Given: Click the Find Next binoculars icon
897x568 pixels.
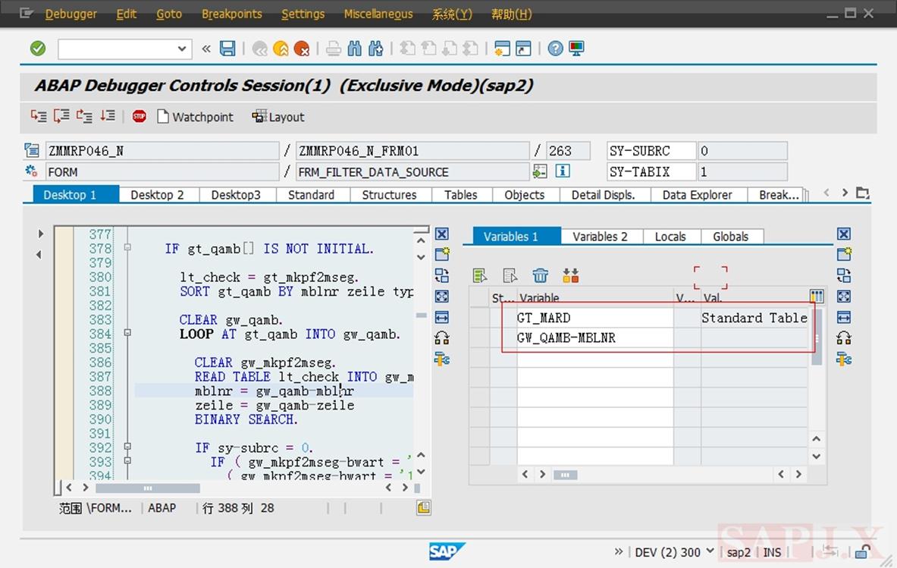Looking at the screenshot, I should (376, 49).
